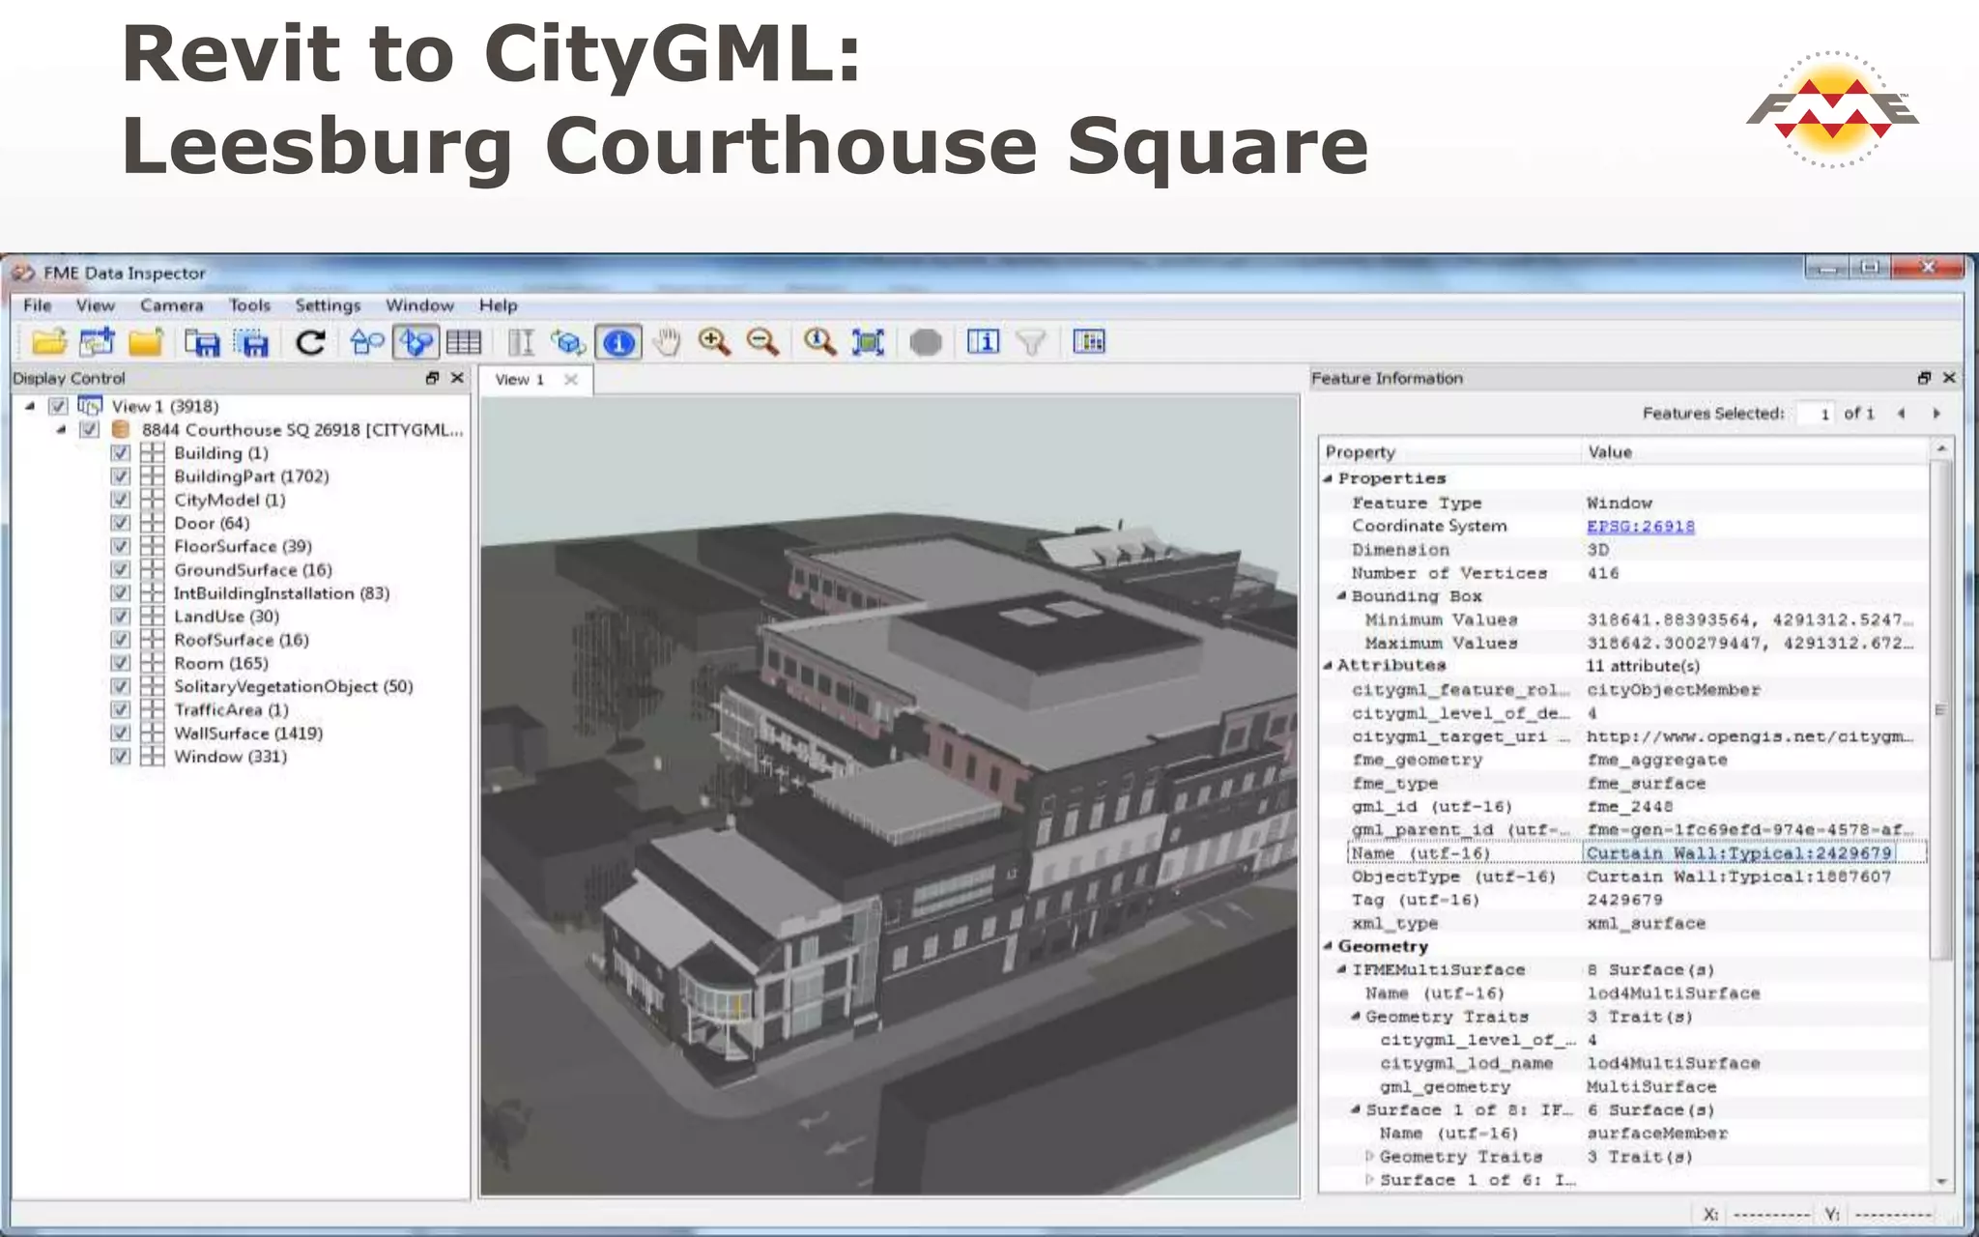The image size is (1979, 1237).
Task: Click the Select tool column icon
Action: 521,342
